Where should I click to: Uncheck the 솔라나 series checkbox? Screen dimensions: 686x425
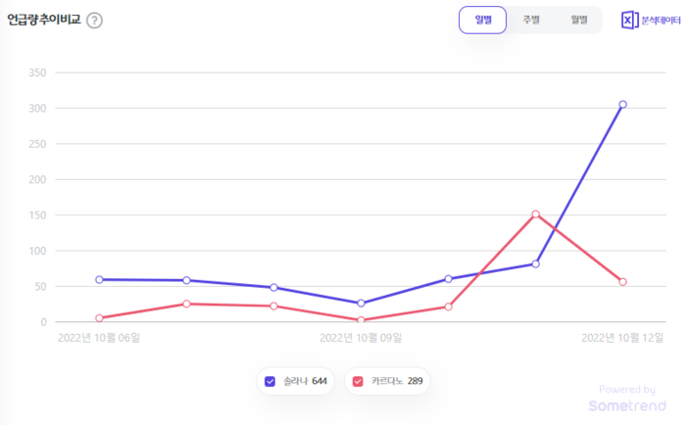pos(270,381)
